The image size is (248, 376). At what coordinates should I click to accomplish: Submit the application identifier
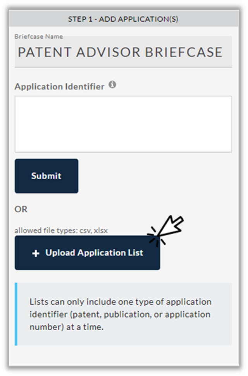click(x=46, y=176)
